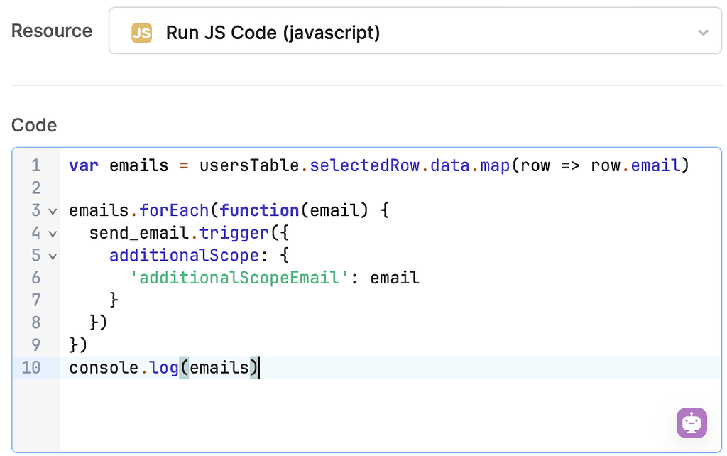Collapse code fold arrow on line 3
The image size is (727, 456).
click(x=53, y=212)
